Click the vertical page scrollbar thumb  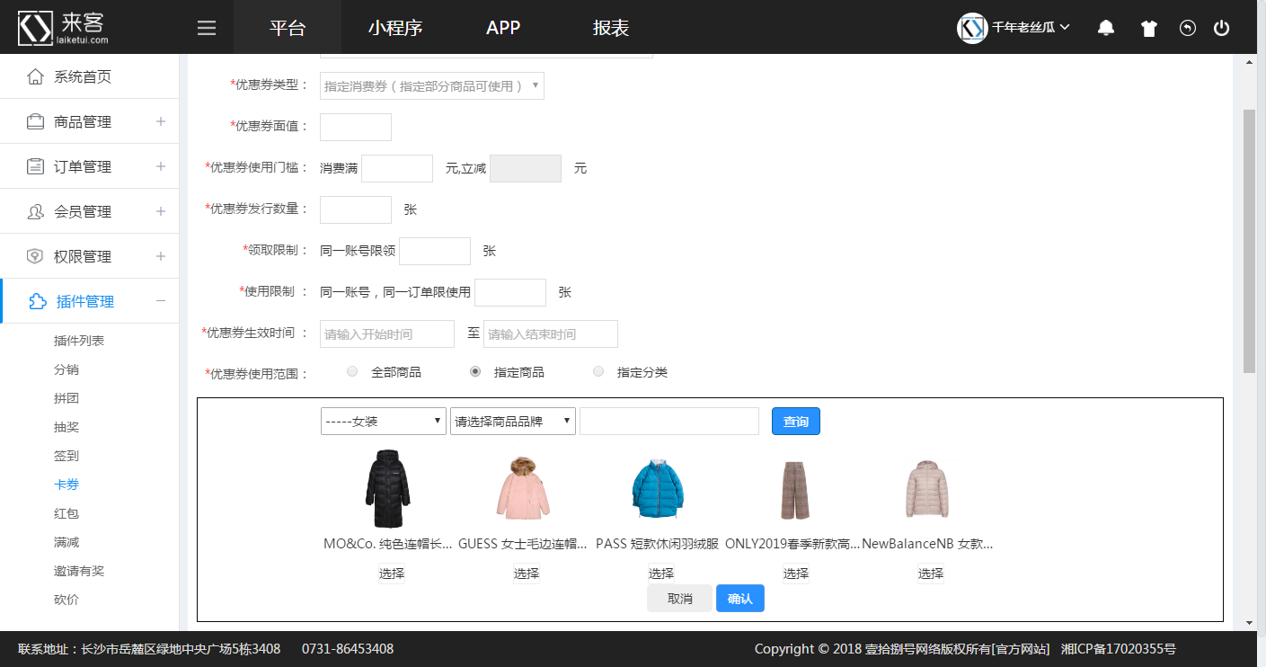click(1249, 241)
